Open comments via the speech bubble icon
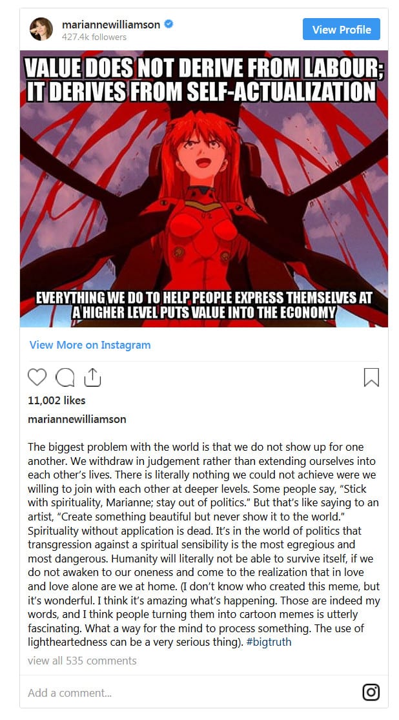Image resolution: width=399 pixels, height=720 pixels. (x=65, y=378)
